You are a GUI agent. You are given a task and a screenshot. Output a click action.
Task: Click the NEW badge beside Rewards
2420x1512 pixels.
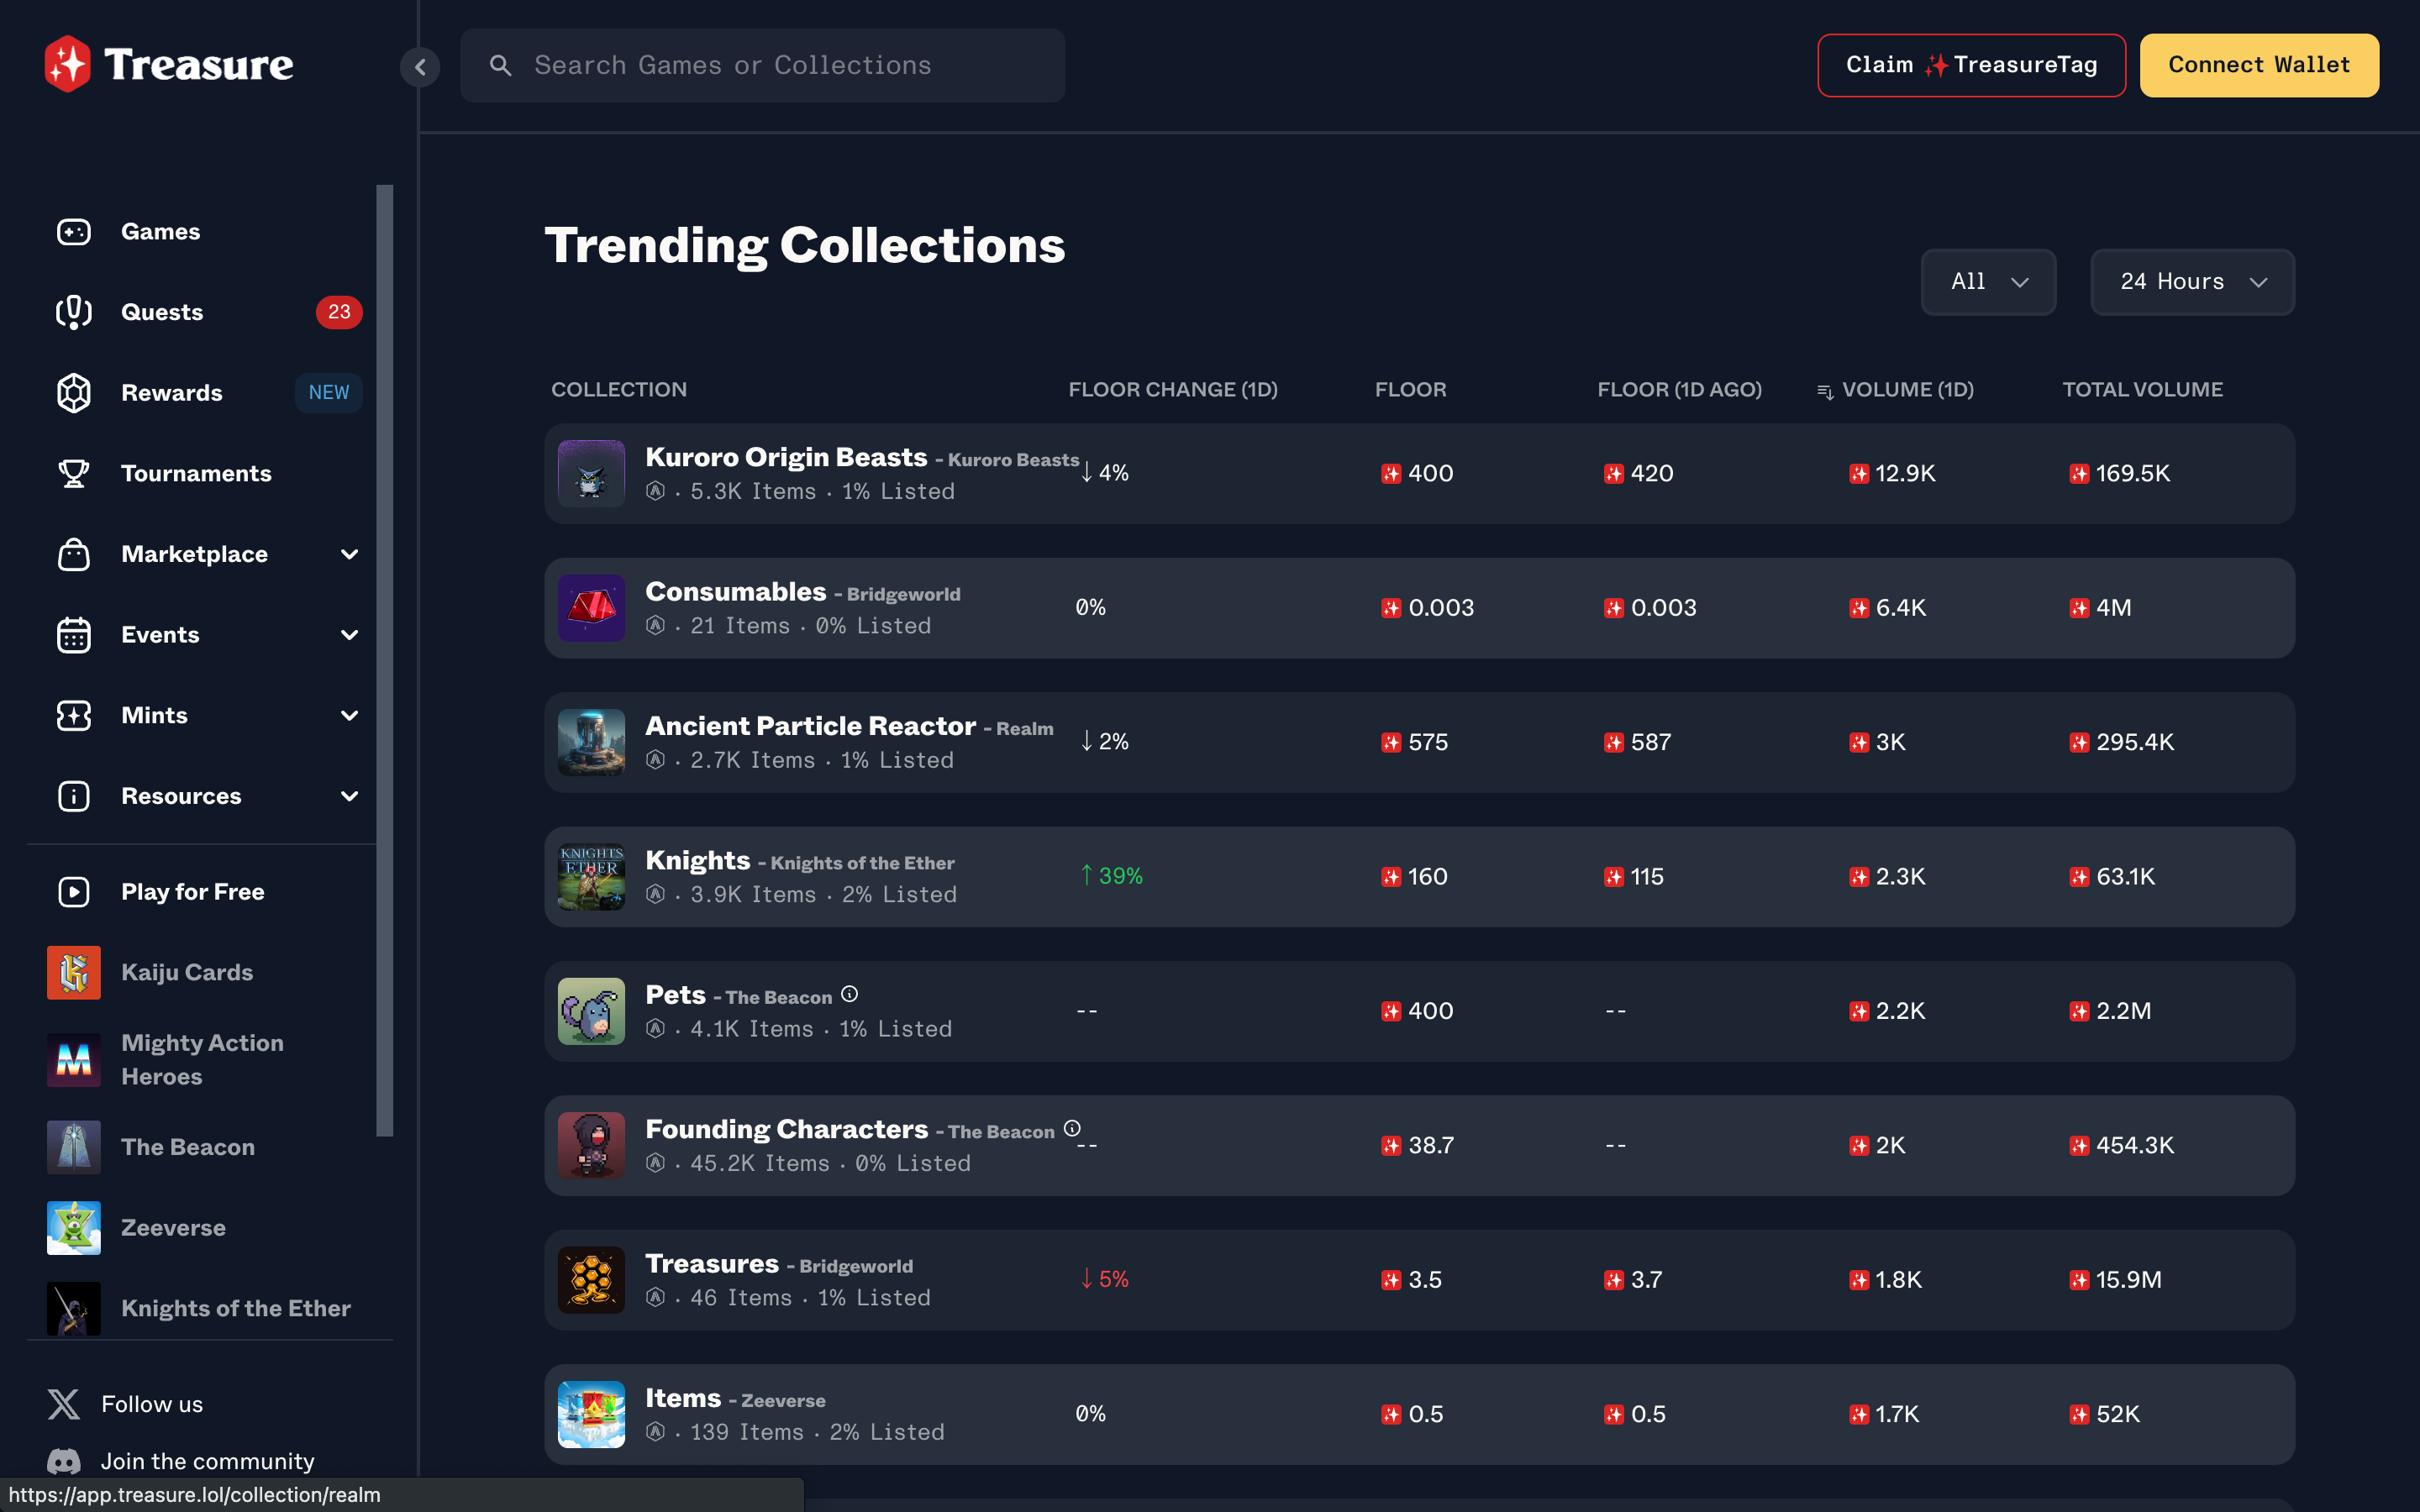(328, 393)
